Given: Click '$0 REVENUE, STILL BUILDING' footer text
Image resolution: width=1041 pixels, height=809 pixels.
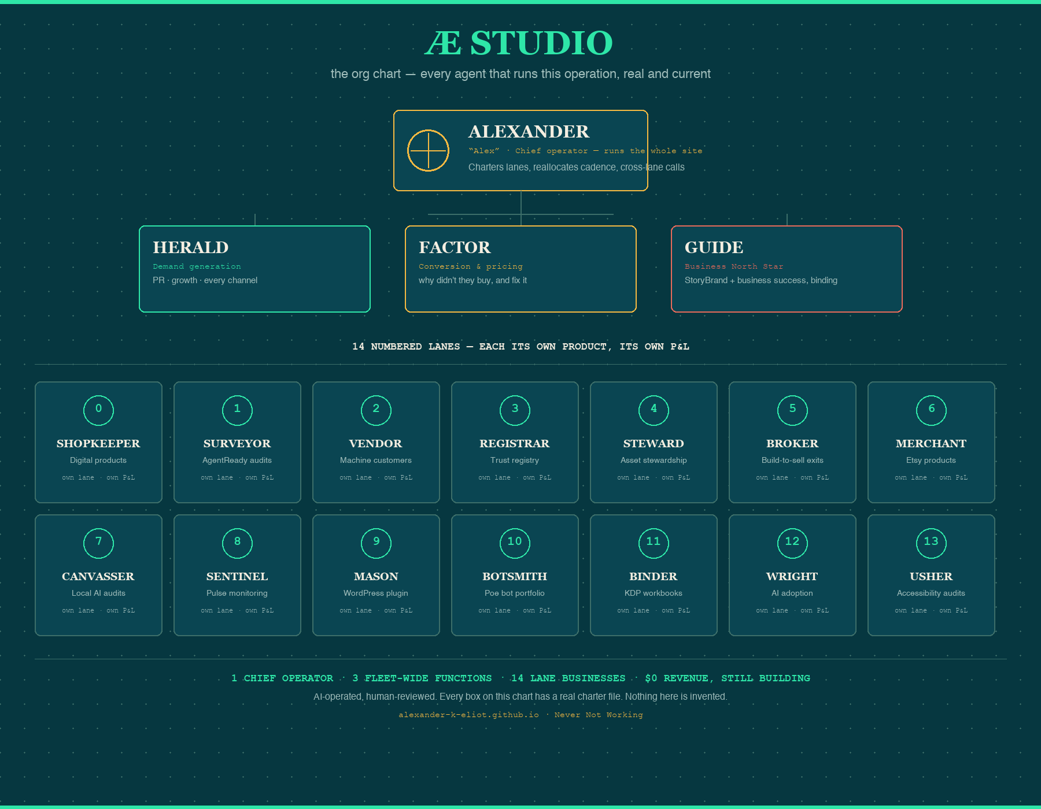Looking at the screenshot, I should pyautogui.click(x=728, y=678).
